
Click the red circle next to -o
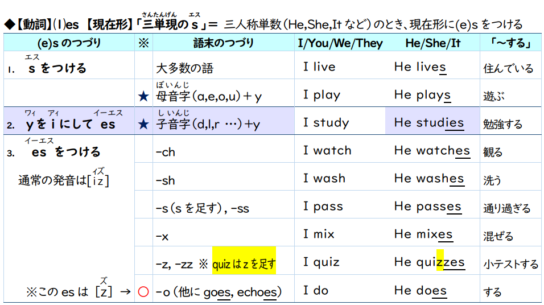point(143,291)
